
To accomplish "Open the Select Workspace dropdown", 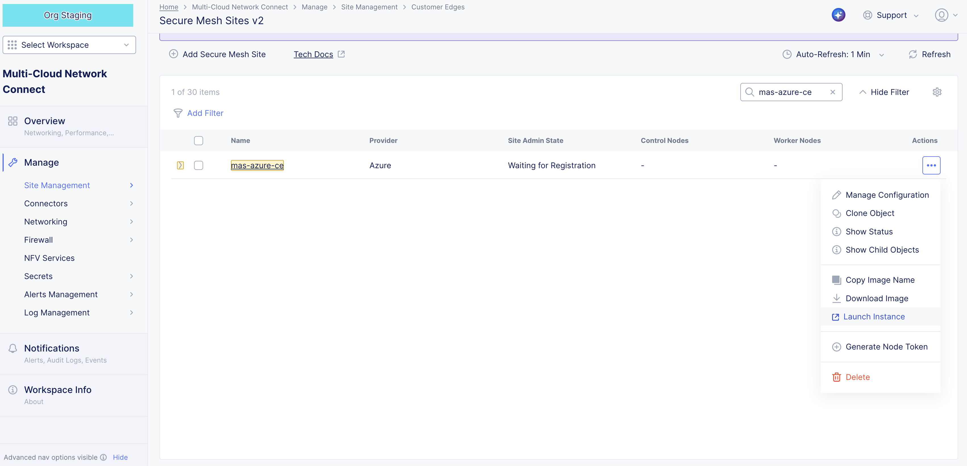I will pos(69,45).
